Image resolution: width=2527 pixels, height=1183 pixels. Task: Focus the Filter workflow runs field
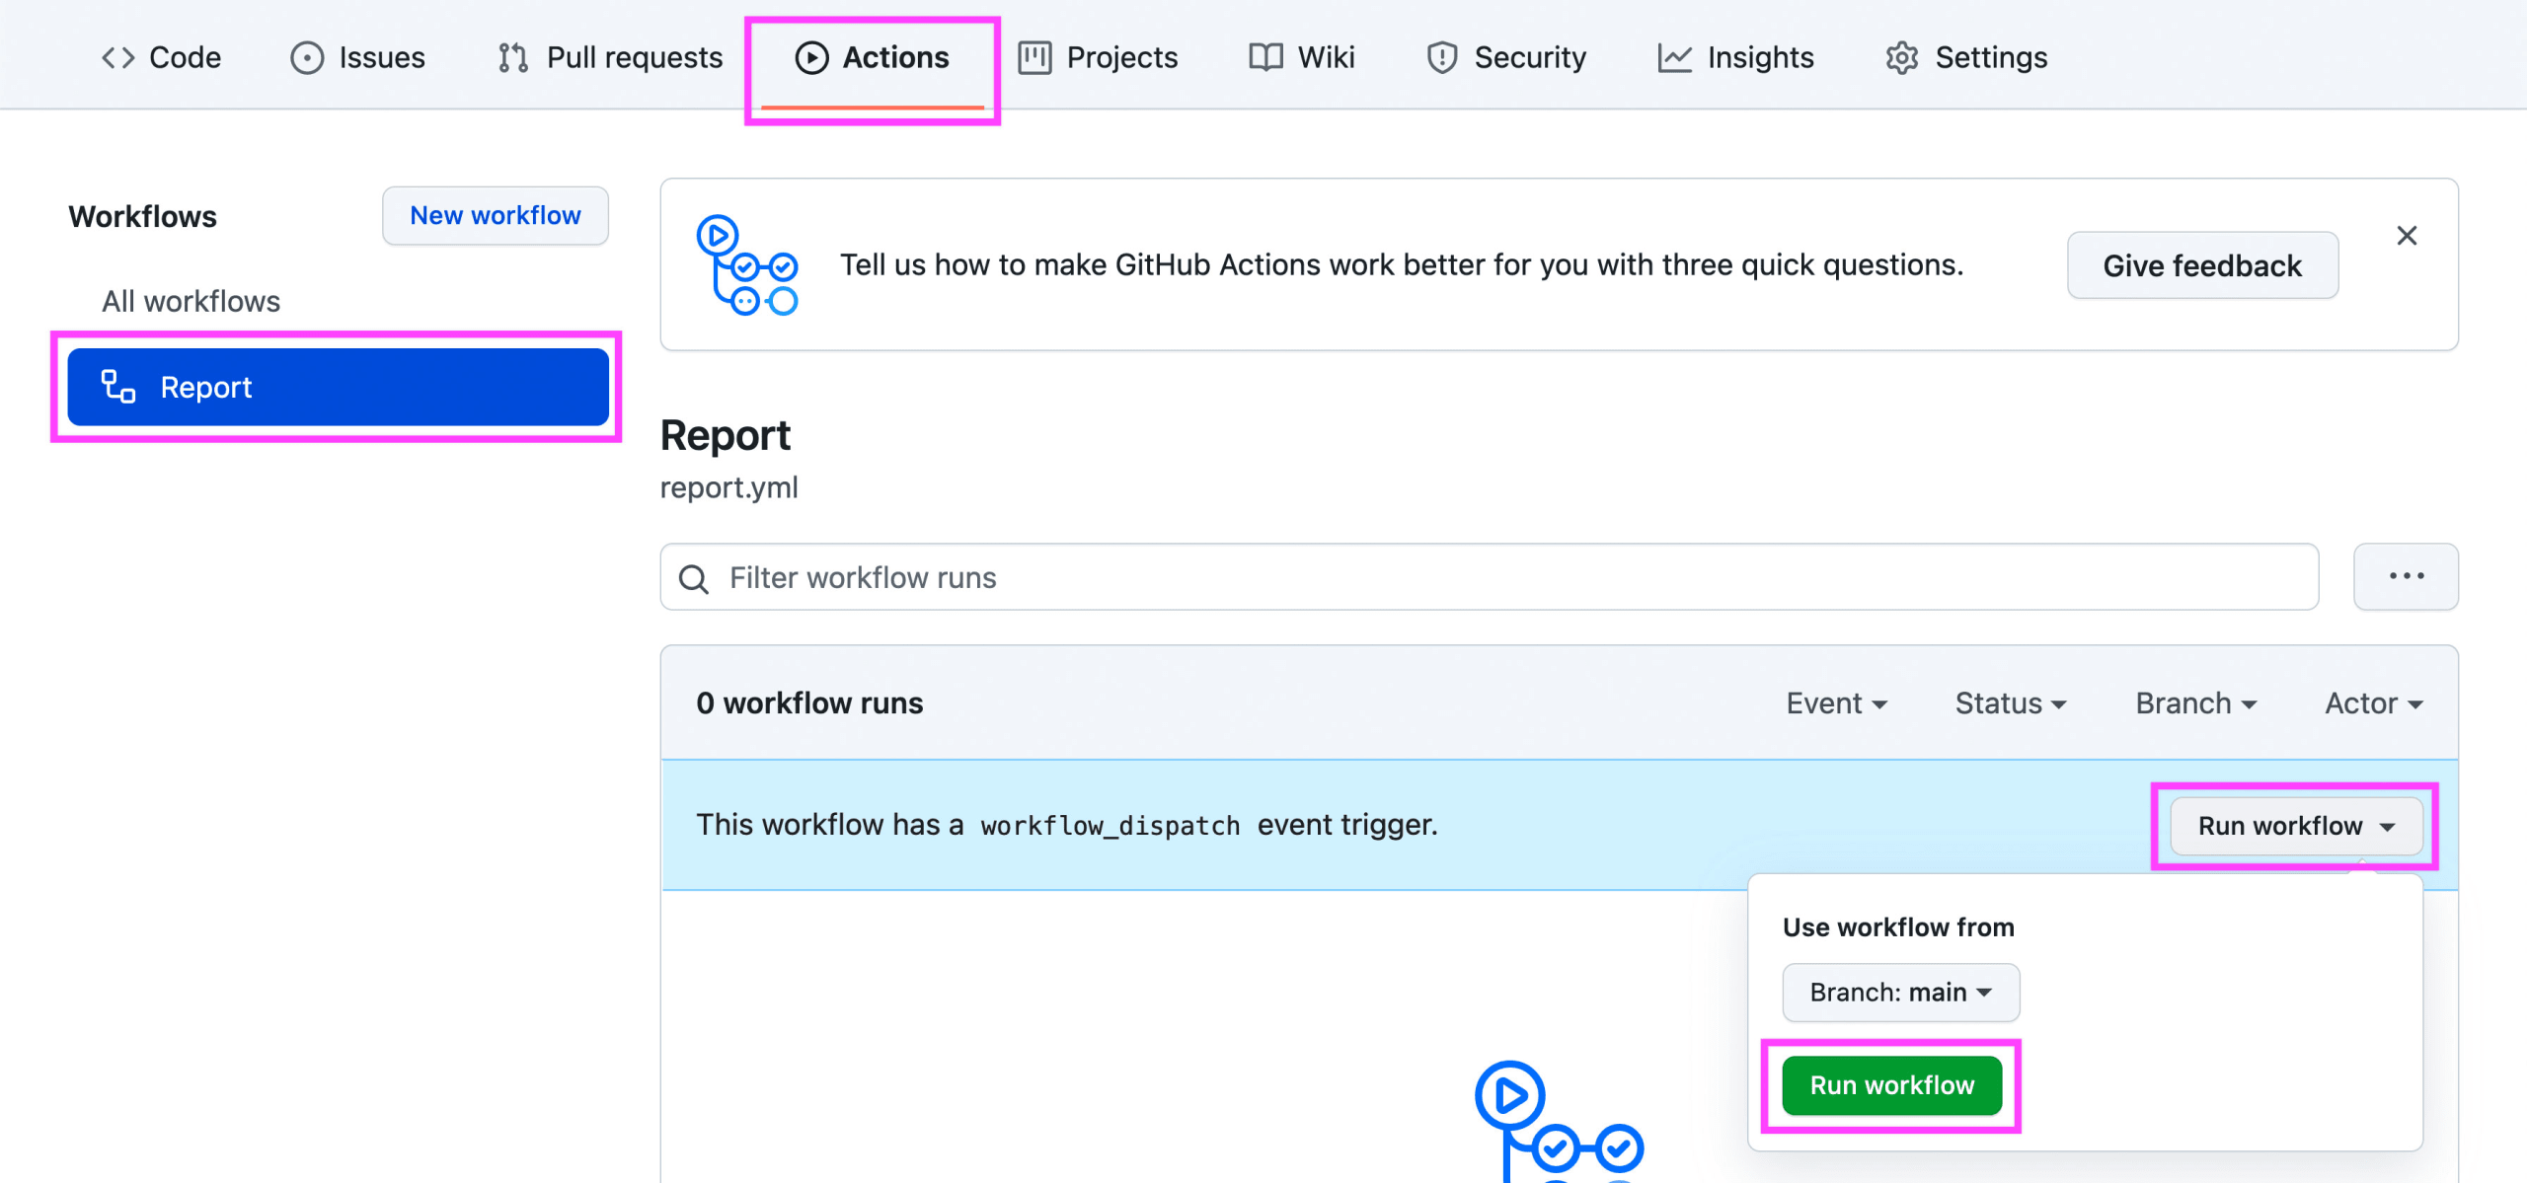coord(1490,577)
